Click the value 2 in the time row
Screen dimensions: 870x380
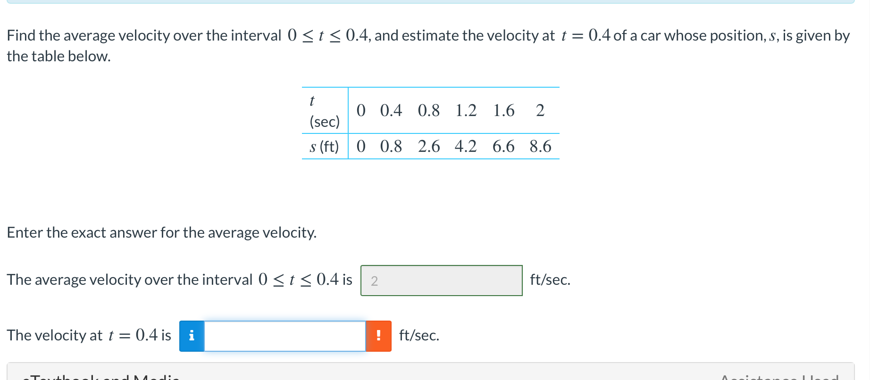pos(540,110)
